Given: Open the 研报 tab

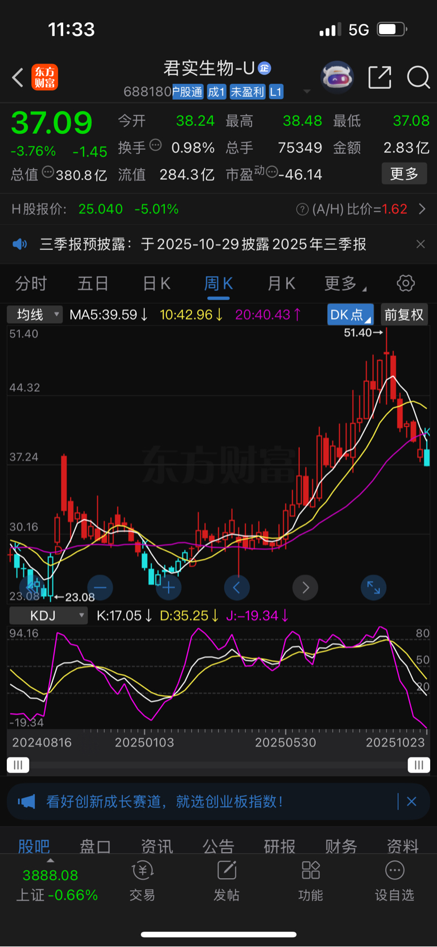Looking at the screenshot, I should (280, 846).
